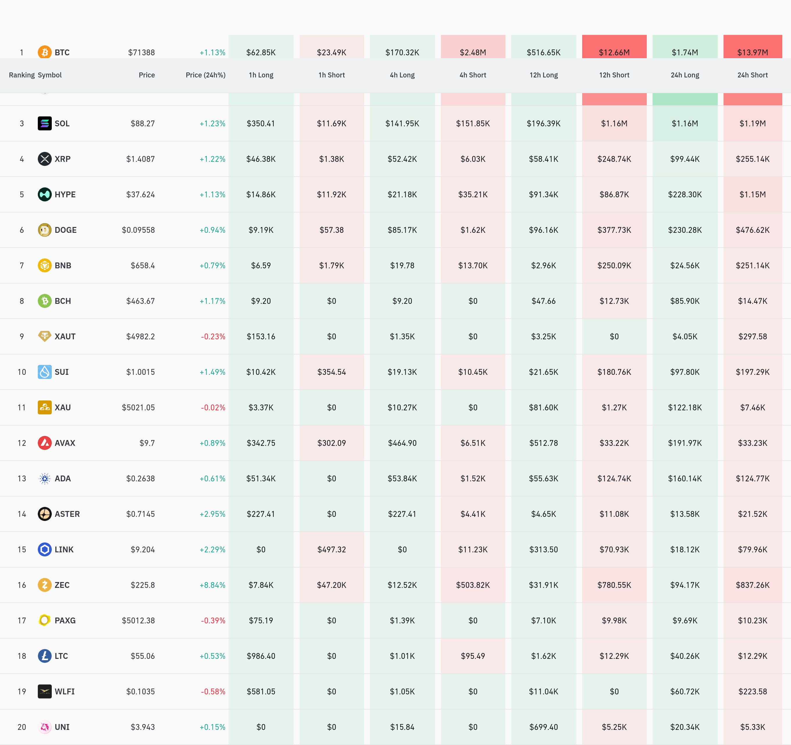Open the ZEC symbol link
Screen dimensions: 791x745
pos(62,585)
